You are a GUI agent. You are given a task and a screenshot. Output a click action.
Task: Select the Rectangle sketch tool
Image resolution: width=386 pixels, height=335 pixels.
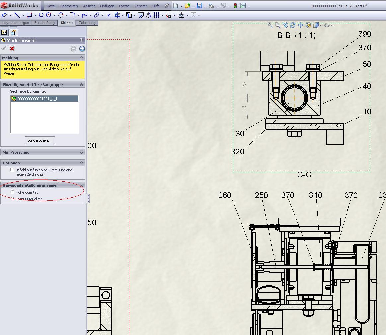click(x=29, y=15)
